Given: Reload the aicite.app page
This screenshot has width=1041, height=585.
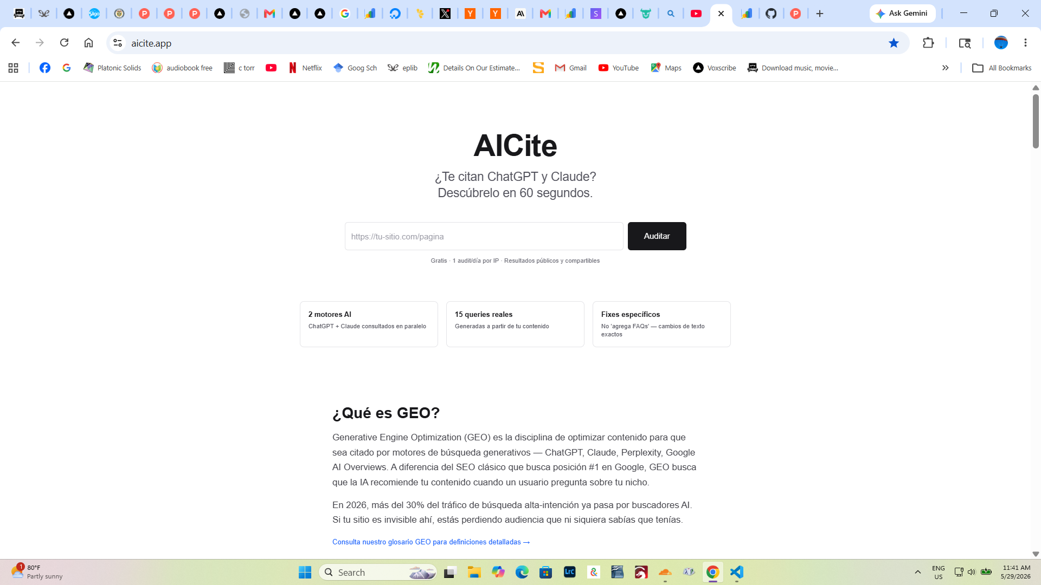Looking at the screenshot, I should [64, 43].
